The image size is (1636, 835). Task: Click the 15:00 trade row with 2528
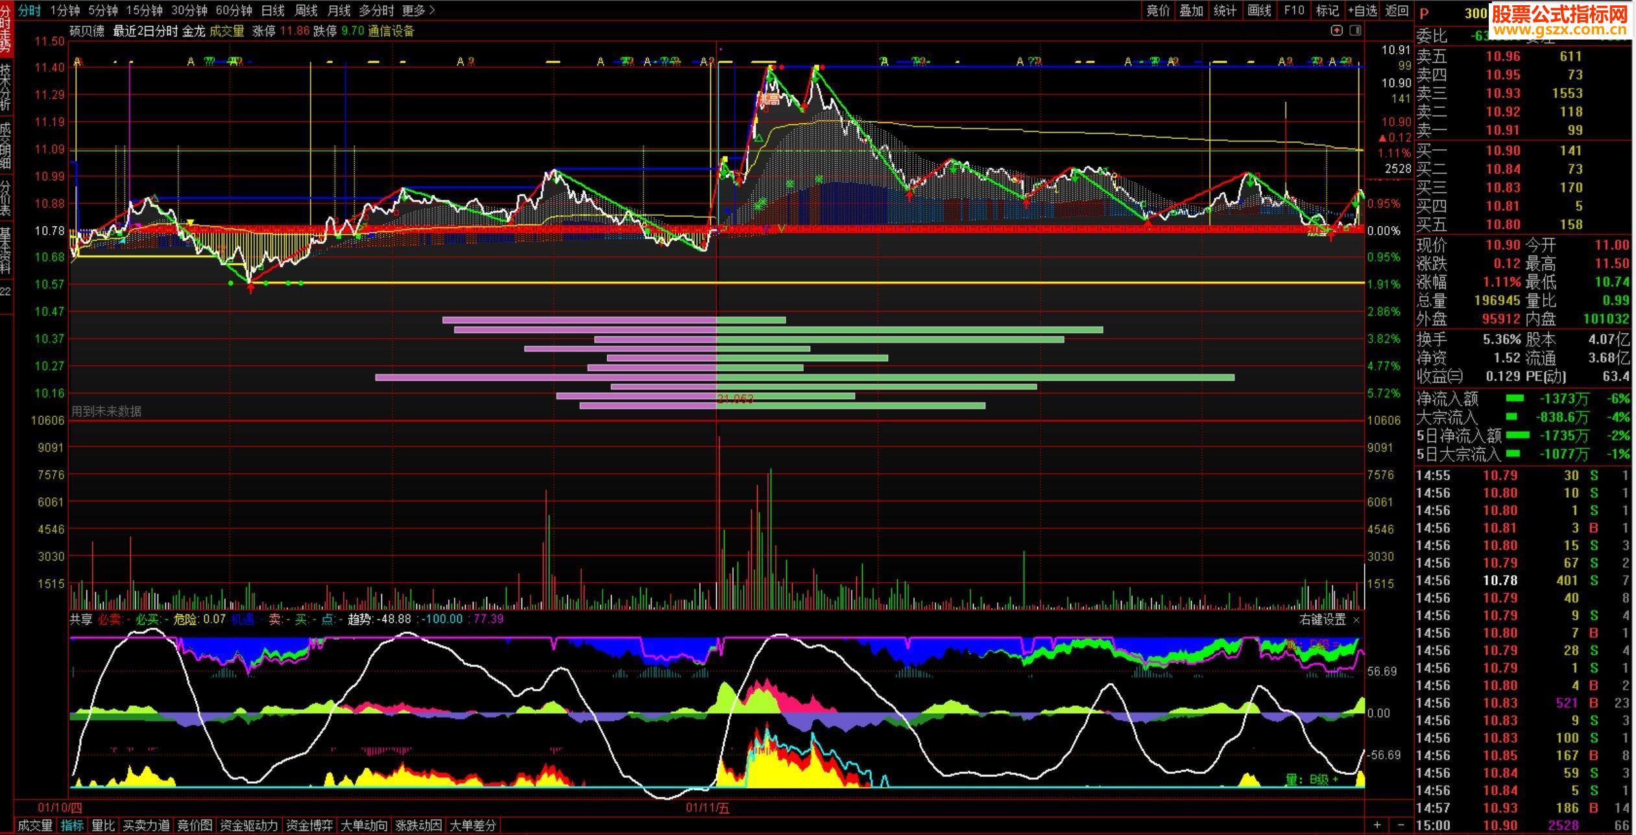click(x=1522, y=826)
